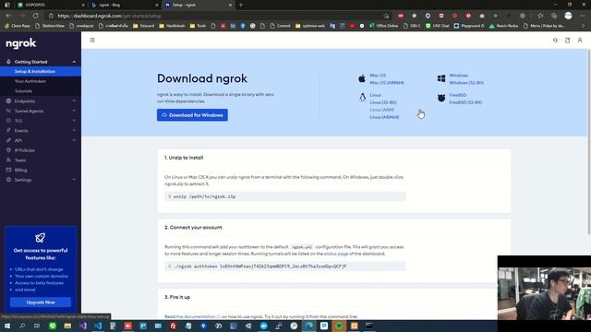Click the Linux penguin icon

[362, 98]
